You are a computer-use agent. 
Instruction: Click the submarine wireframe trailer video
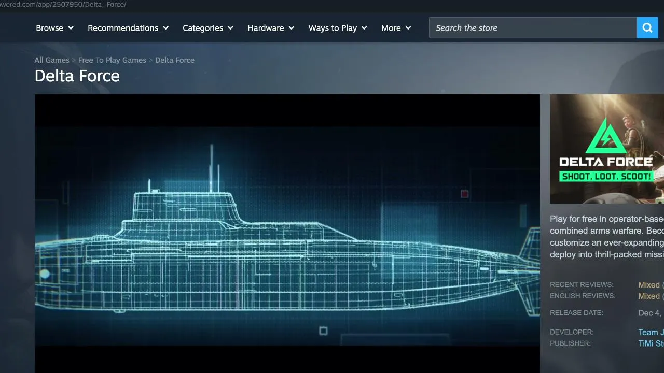[287, 234]
